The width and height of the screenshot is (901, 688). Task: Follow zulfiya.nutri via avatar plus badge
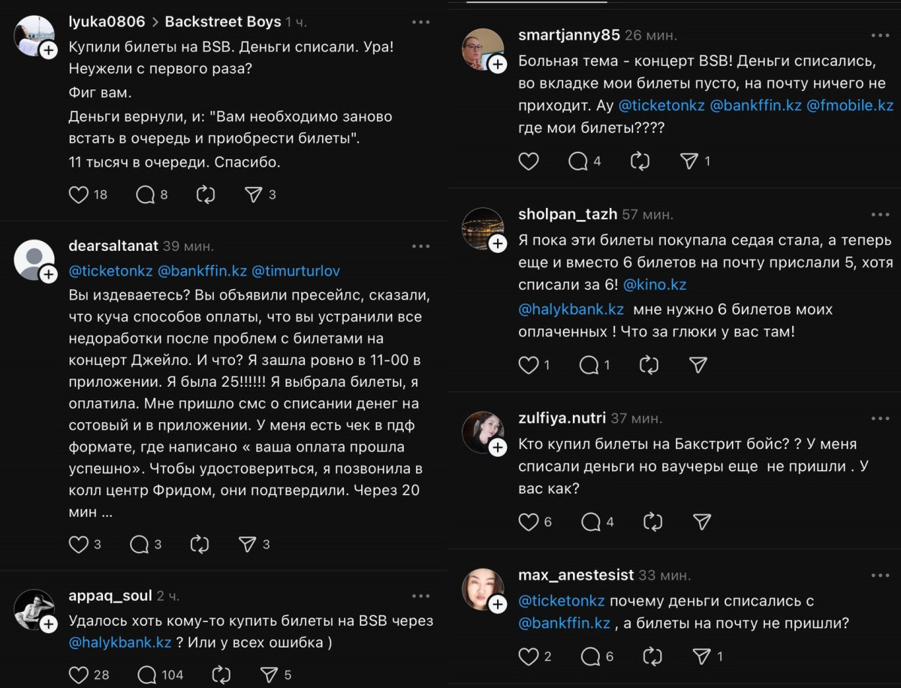tap(497, 448)
